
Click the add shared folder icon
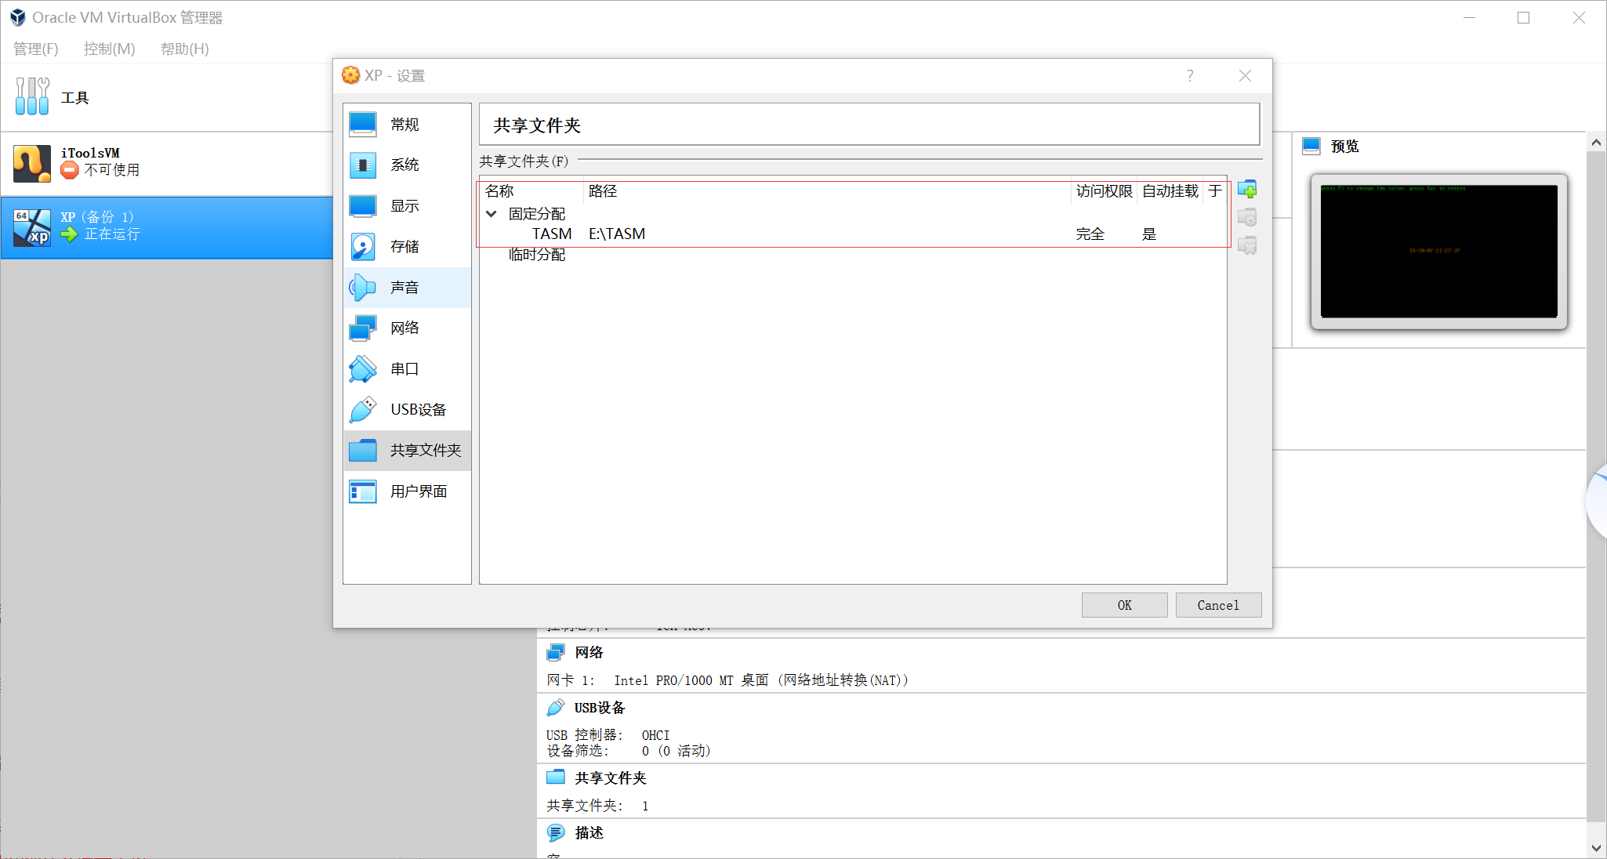click(1247, 190)
